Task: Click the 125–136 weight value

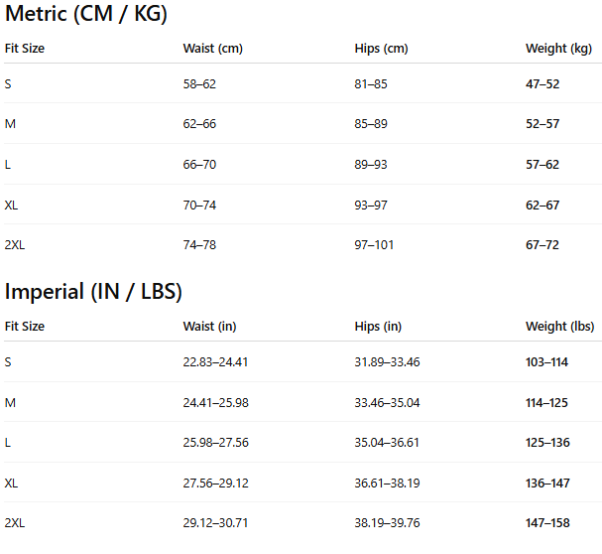Action: point(546,443)
